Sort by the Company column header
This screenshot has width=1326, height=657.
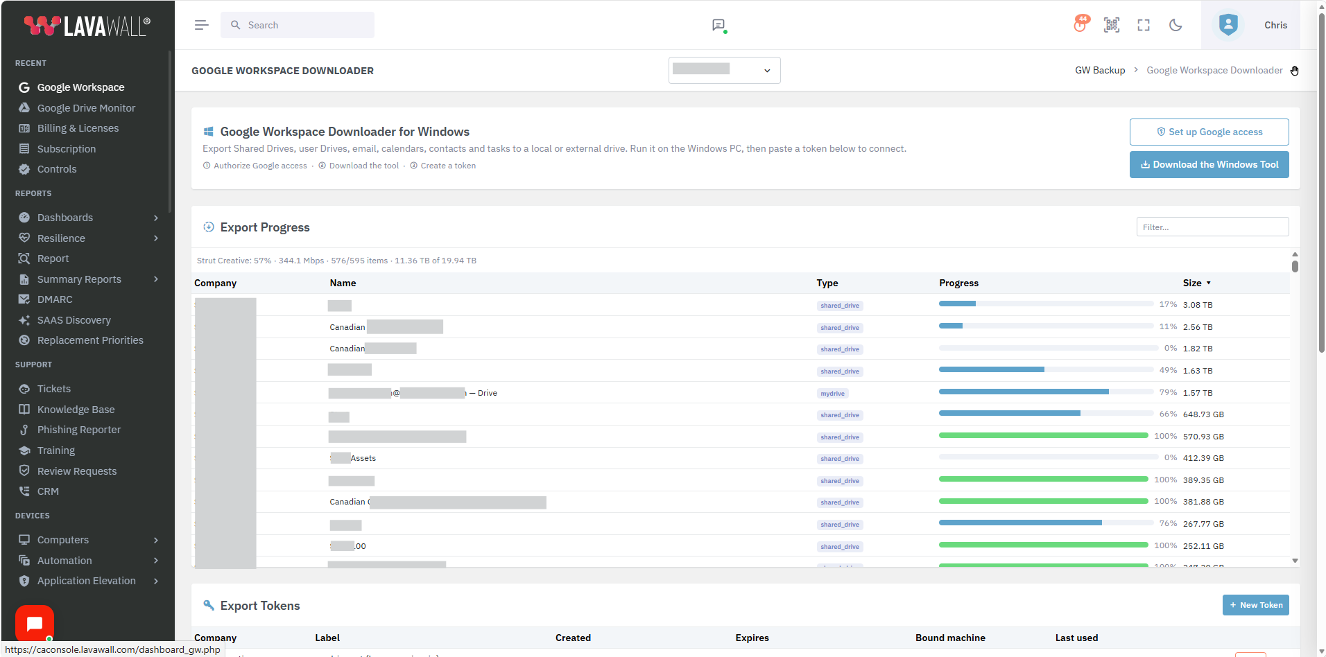tap(215, 283)
